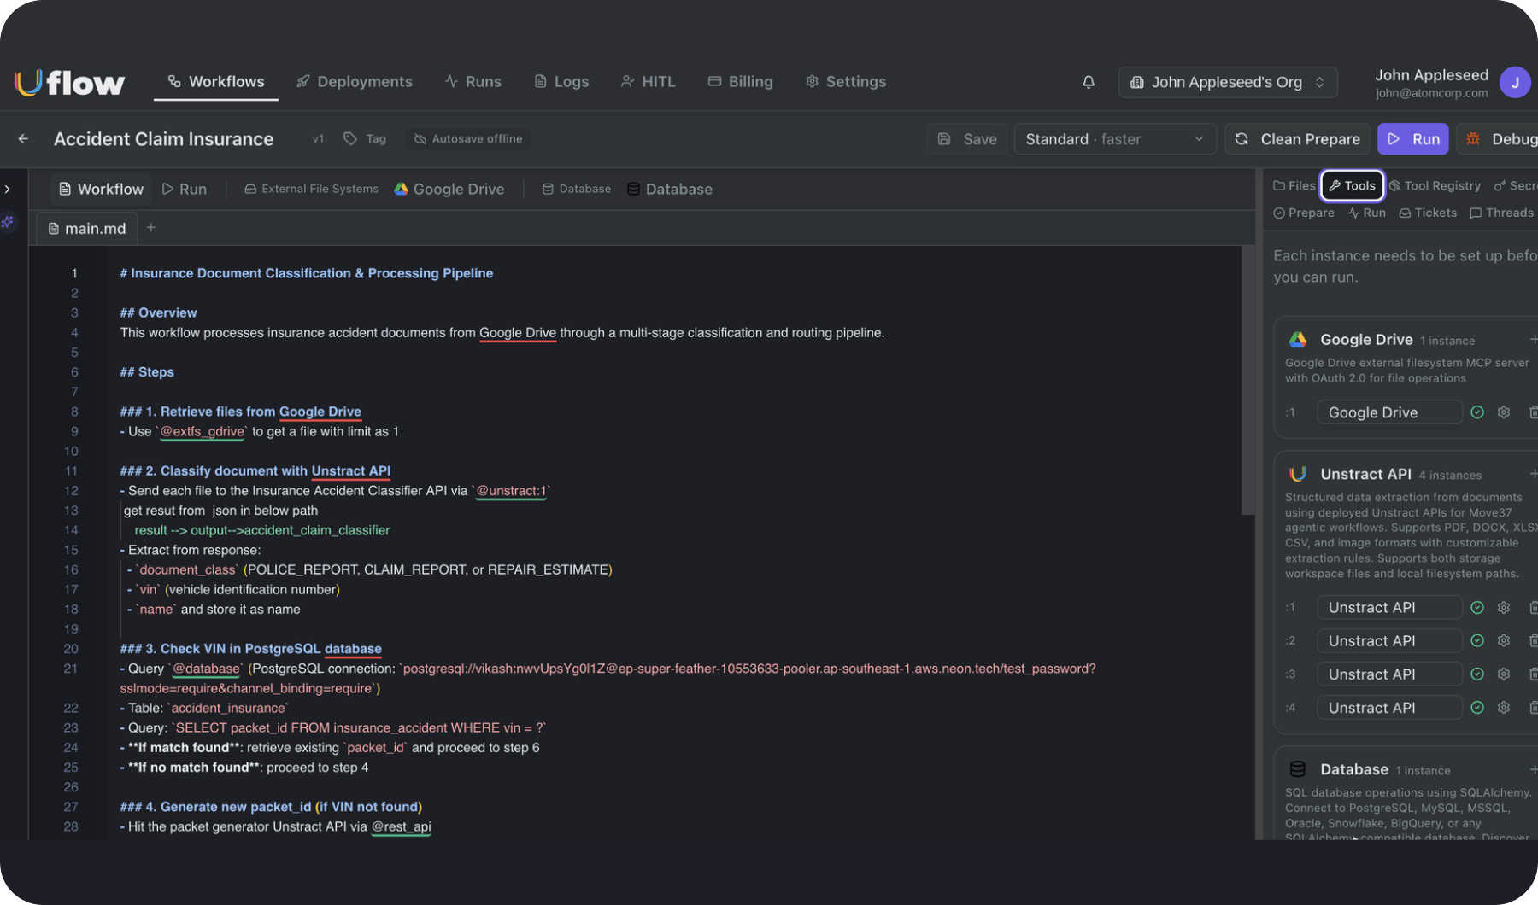This screenshot has height=905, width=1538.
Task: Open the Tickets tab
Action: [x=1428, y=213]
